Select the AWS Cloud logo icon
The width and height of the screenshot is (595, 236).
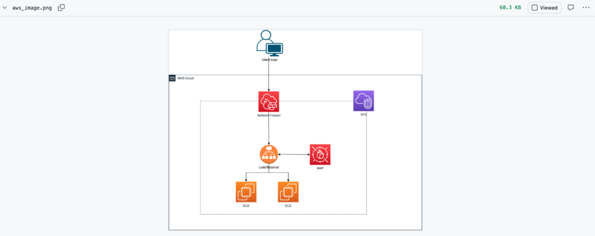tap(173, 78)
